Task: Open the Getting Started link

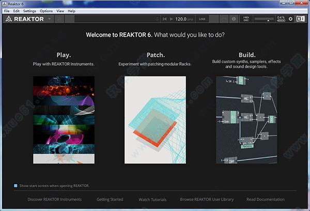Action: coord(110,200)
